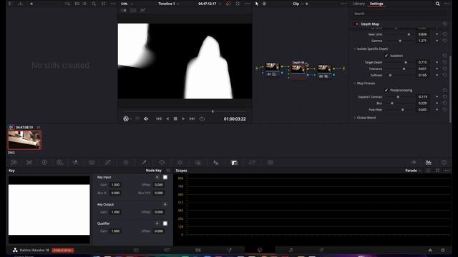Open the Magic Mask palette
The width and height of the screenshot is (458, 257).
198,162
